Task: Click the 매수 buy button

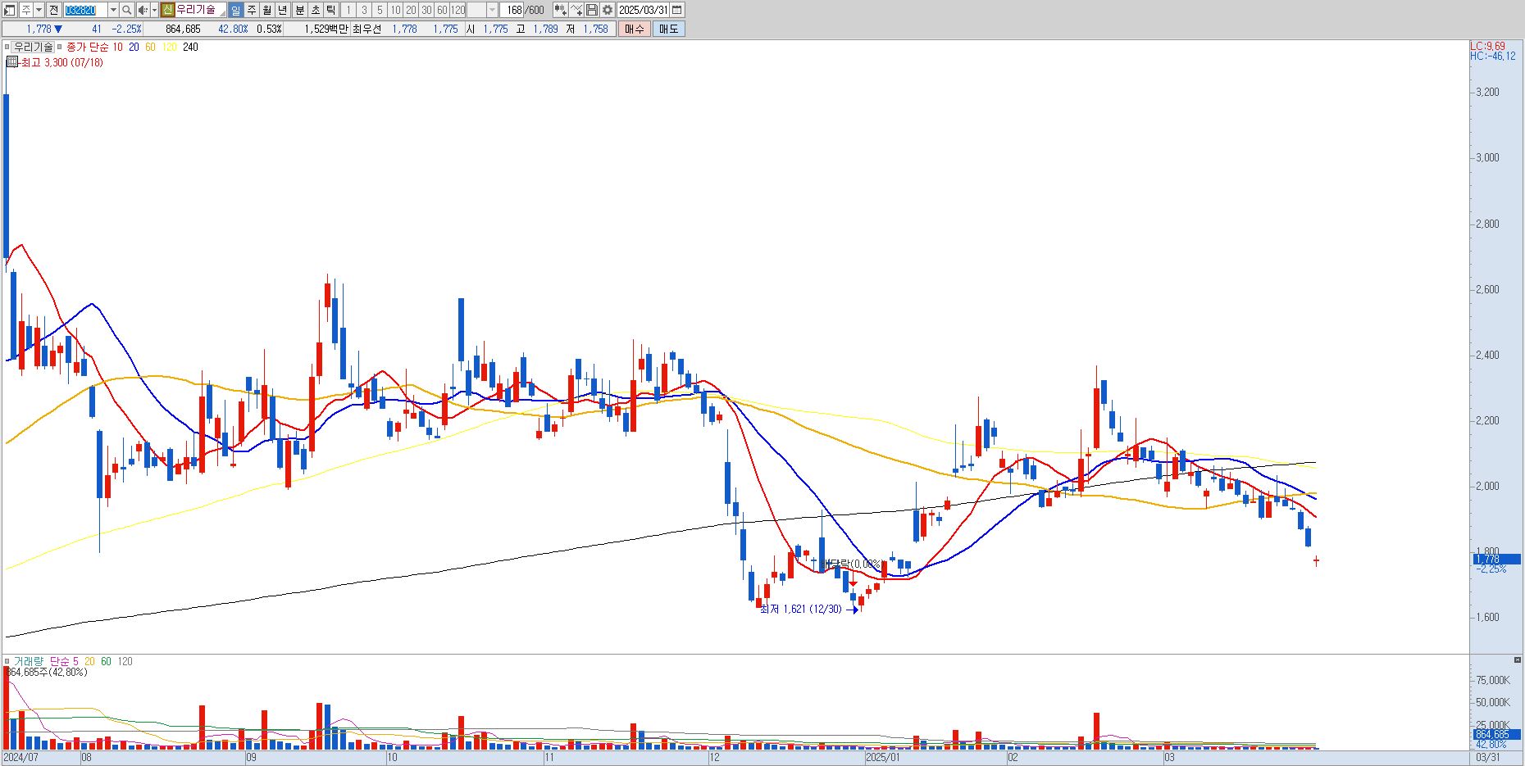Action: pyautogui.click(x=635, y=29)
